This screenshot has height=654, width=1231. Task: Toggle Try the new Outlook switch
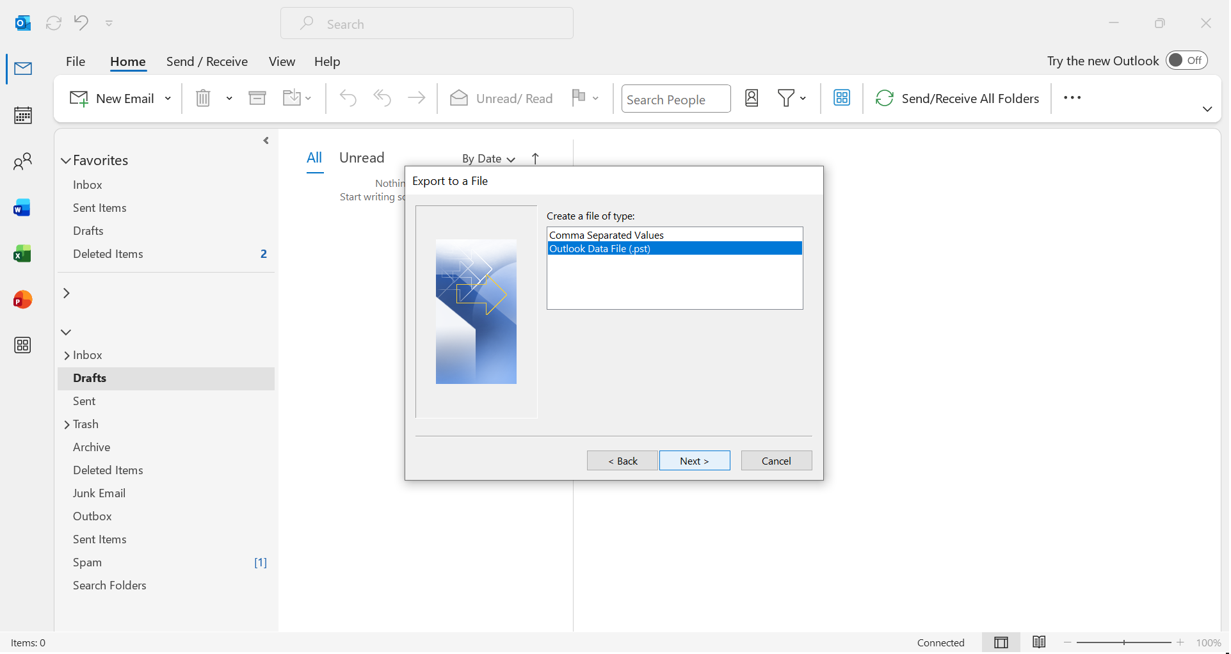pos(1186,61)
